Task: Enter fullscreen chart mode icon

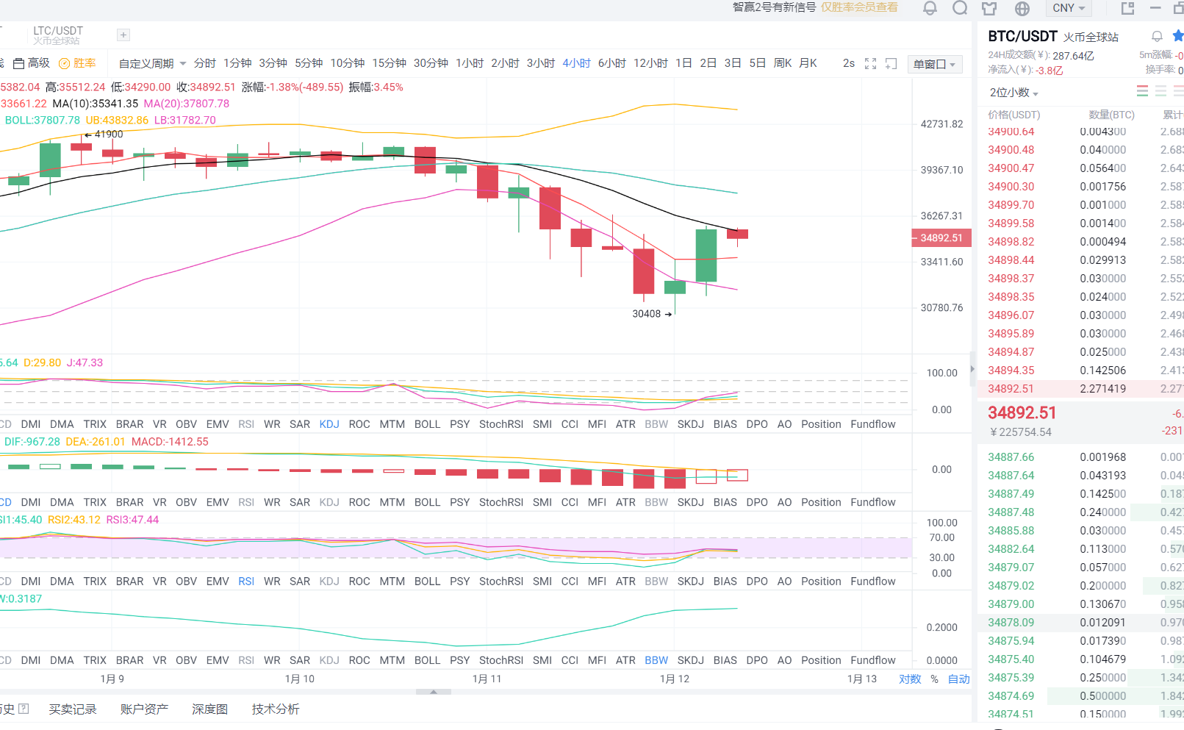Action: [x=870, y=64]
